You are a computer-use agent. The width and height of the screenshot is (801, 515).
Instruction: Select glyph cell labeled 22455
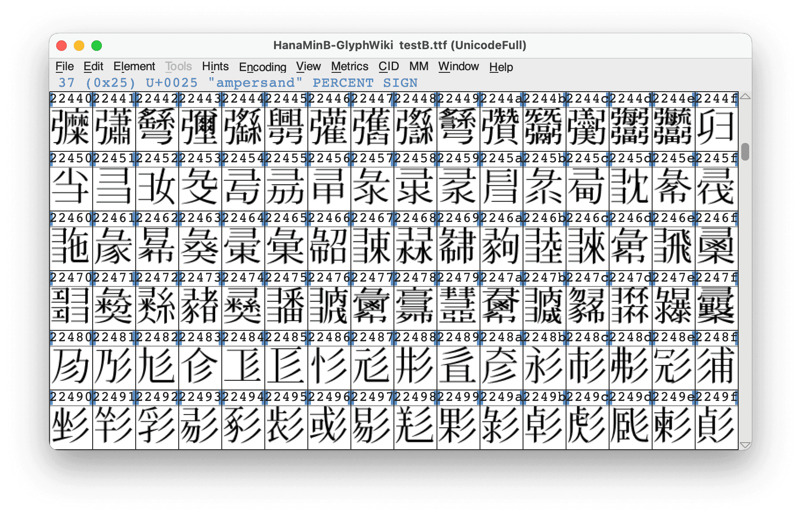point(286,187)
